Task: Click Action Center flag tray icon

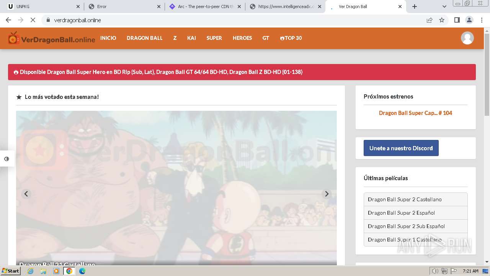Action: coord(454,271)
